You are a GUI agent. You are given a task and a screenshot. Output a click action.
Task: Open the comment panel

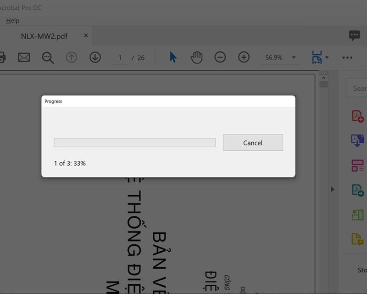click(x=354, y=35)
